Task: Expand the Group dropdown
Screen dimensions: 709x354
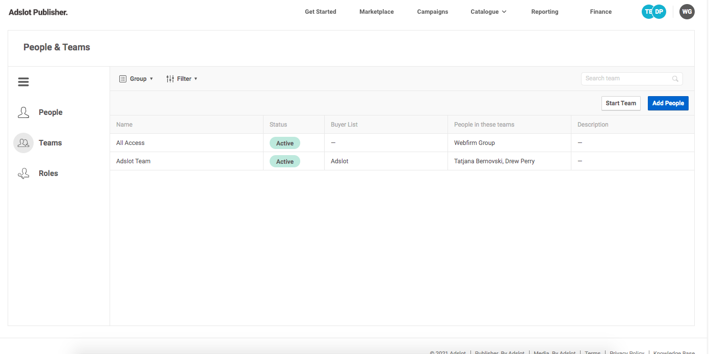Action: click(x=136, y=79)
